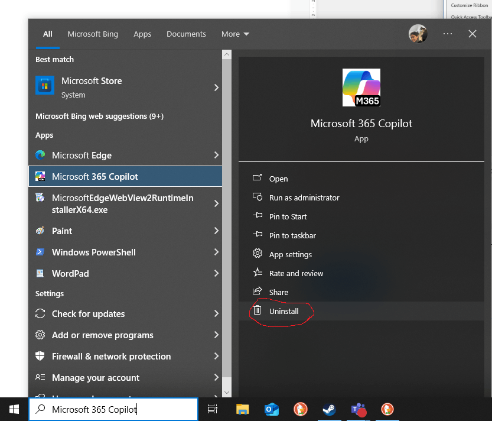Expand MicrosoftEdgeWebView2 installer result chevron
This screenshot has height=421, width=492.
point(216,203)
